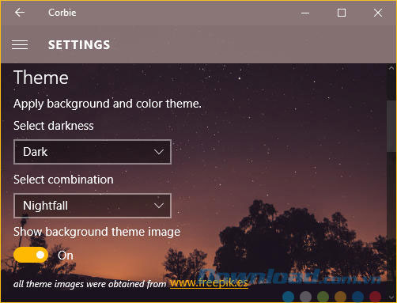Click the vertical scrollbar thumb

click(x=391, y=126)
